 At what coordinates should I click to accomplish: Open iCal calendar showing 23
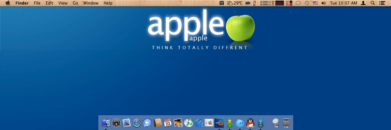168,123
